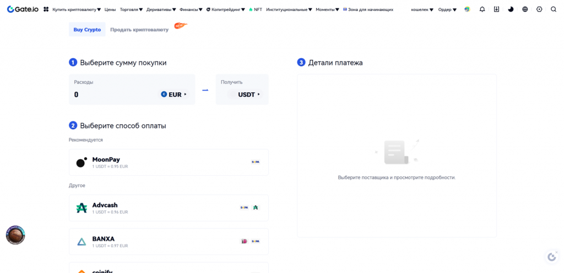Click the support chat widget icon
The image size is (564, 273).
(x=552, y=257)
